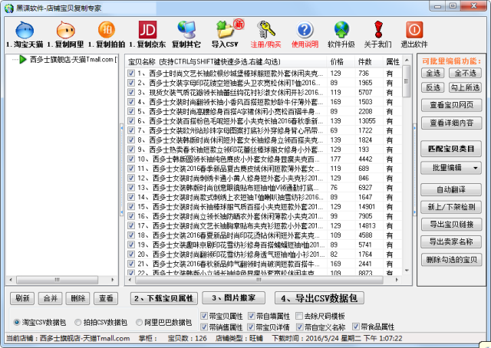
Task: Click 匹配宝贝类目 button
Action: coord(451,149)
